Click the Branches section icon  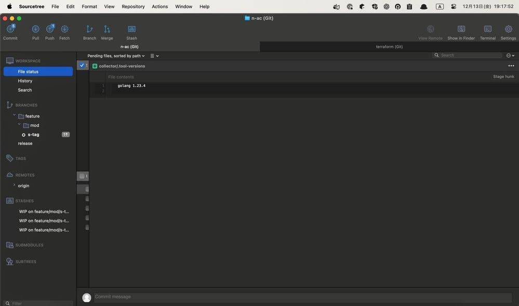(x=9, y=105)
